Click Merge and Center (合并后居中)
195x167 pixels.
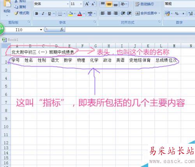point(146,13)
